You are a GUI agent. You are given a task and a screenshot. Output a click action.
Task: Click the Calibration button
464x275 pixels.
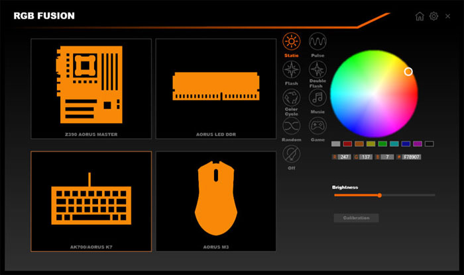[356, 218]
